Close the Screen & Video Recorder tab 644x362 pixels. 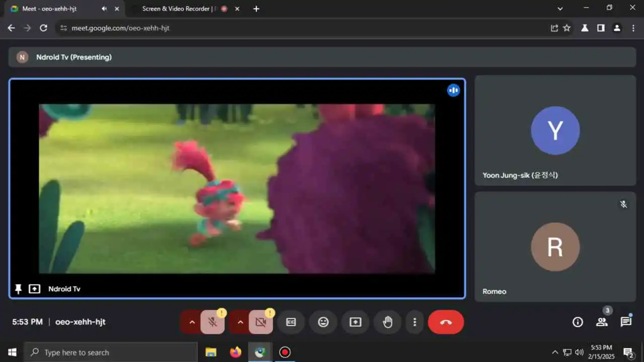[237, 9]
